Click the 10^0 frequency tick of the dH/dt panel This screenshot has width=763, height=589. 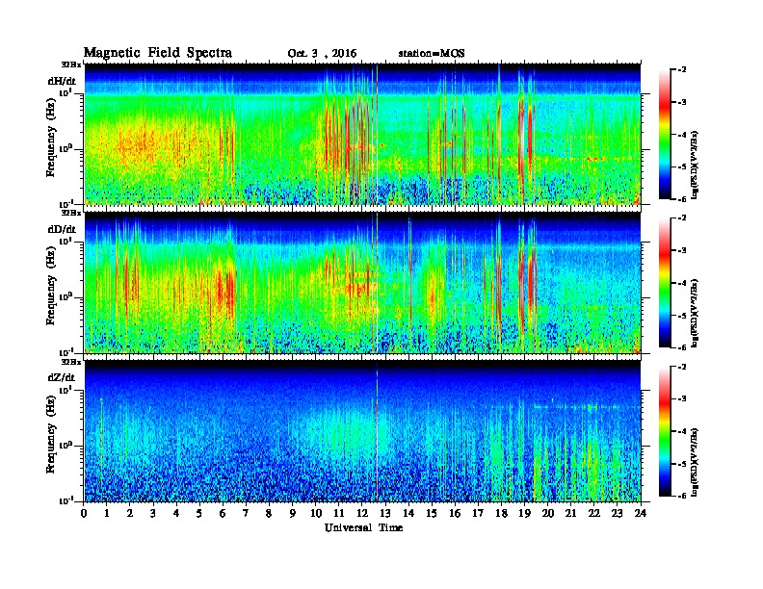tap(65, 148)
